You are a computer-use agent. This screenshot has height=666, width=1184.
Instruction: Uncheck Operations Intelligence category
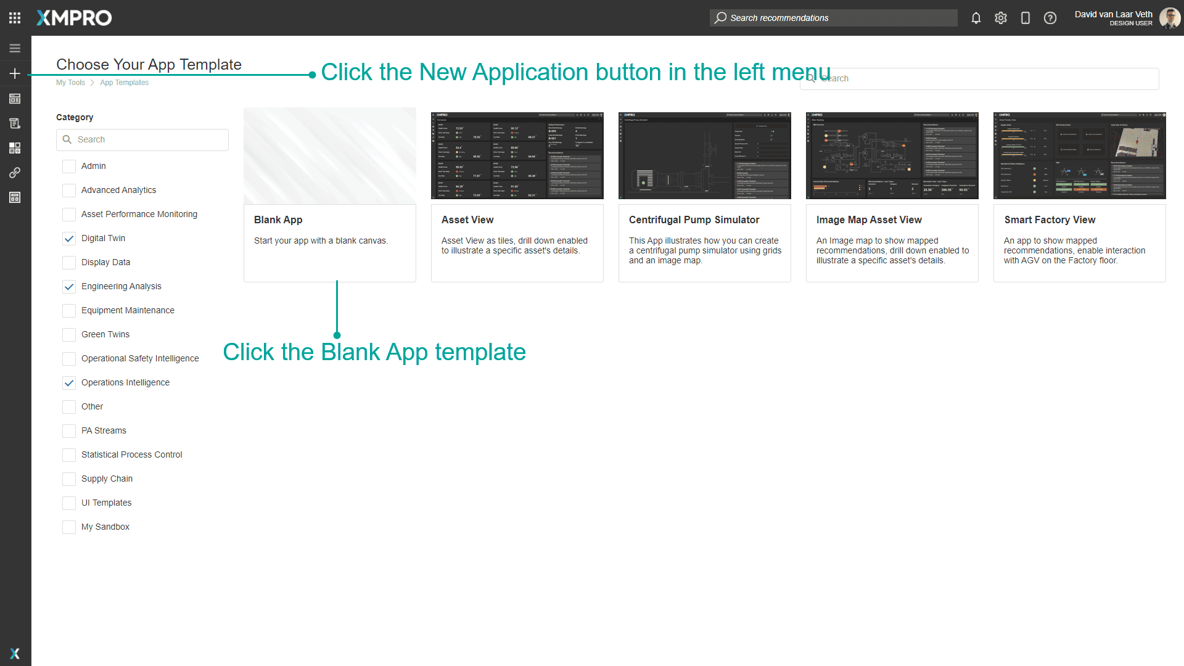(x=69, y=383)
